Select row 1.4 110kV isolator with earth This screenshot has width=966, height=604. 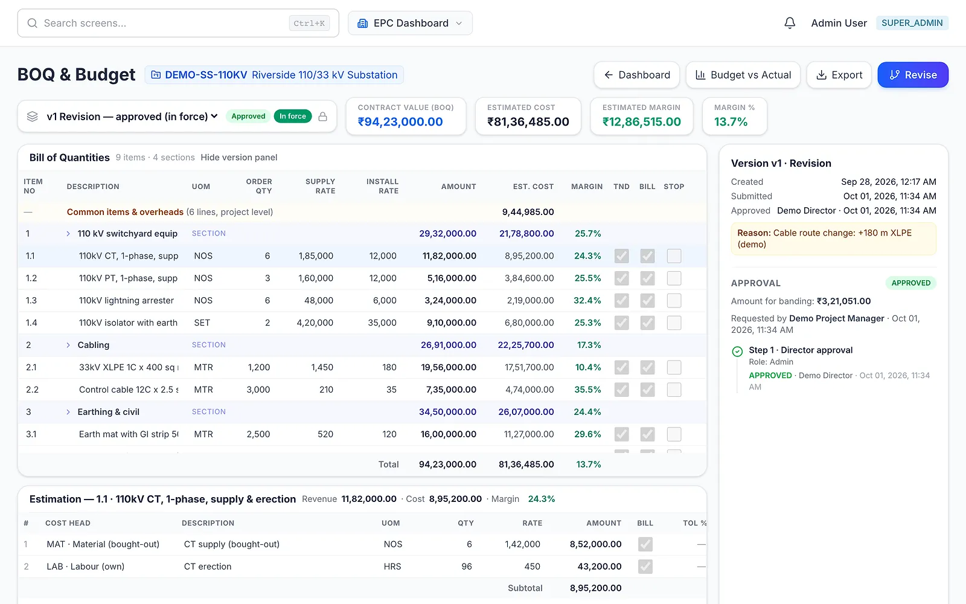(x=362, y=323)
